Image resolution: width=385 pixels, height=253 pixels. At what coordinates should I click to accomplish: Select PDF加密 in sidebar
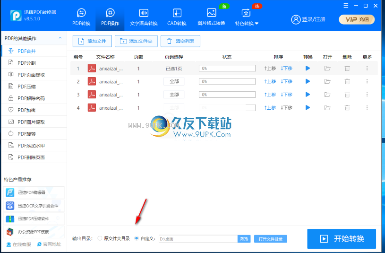(34, 110)
